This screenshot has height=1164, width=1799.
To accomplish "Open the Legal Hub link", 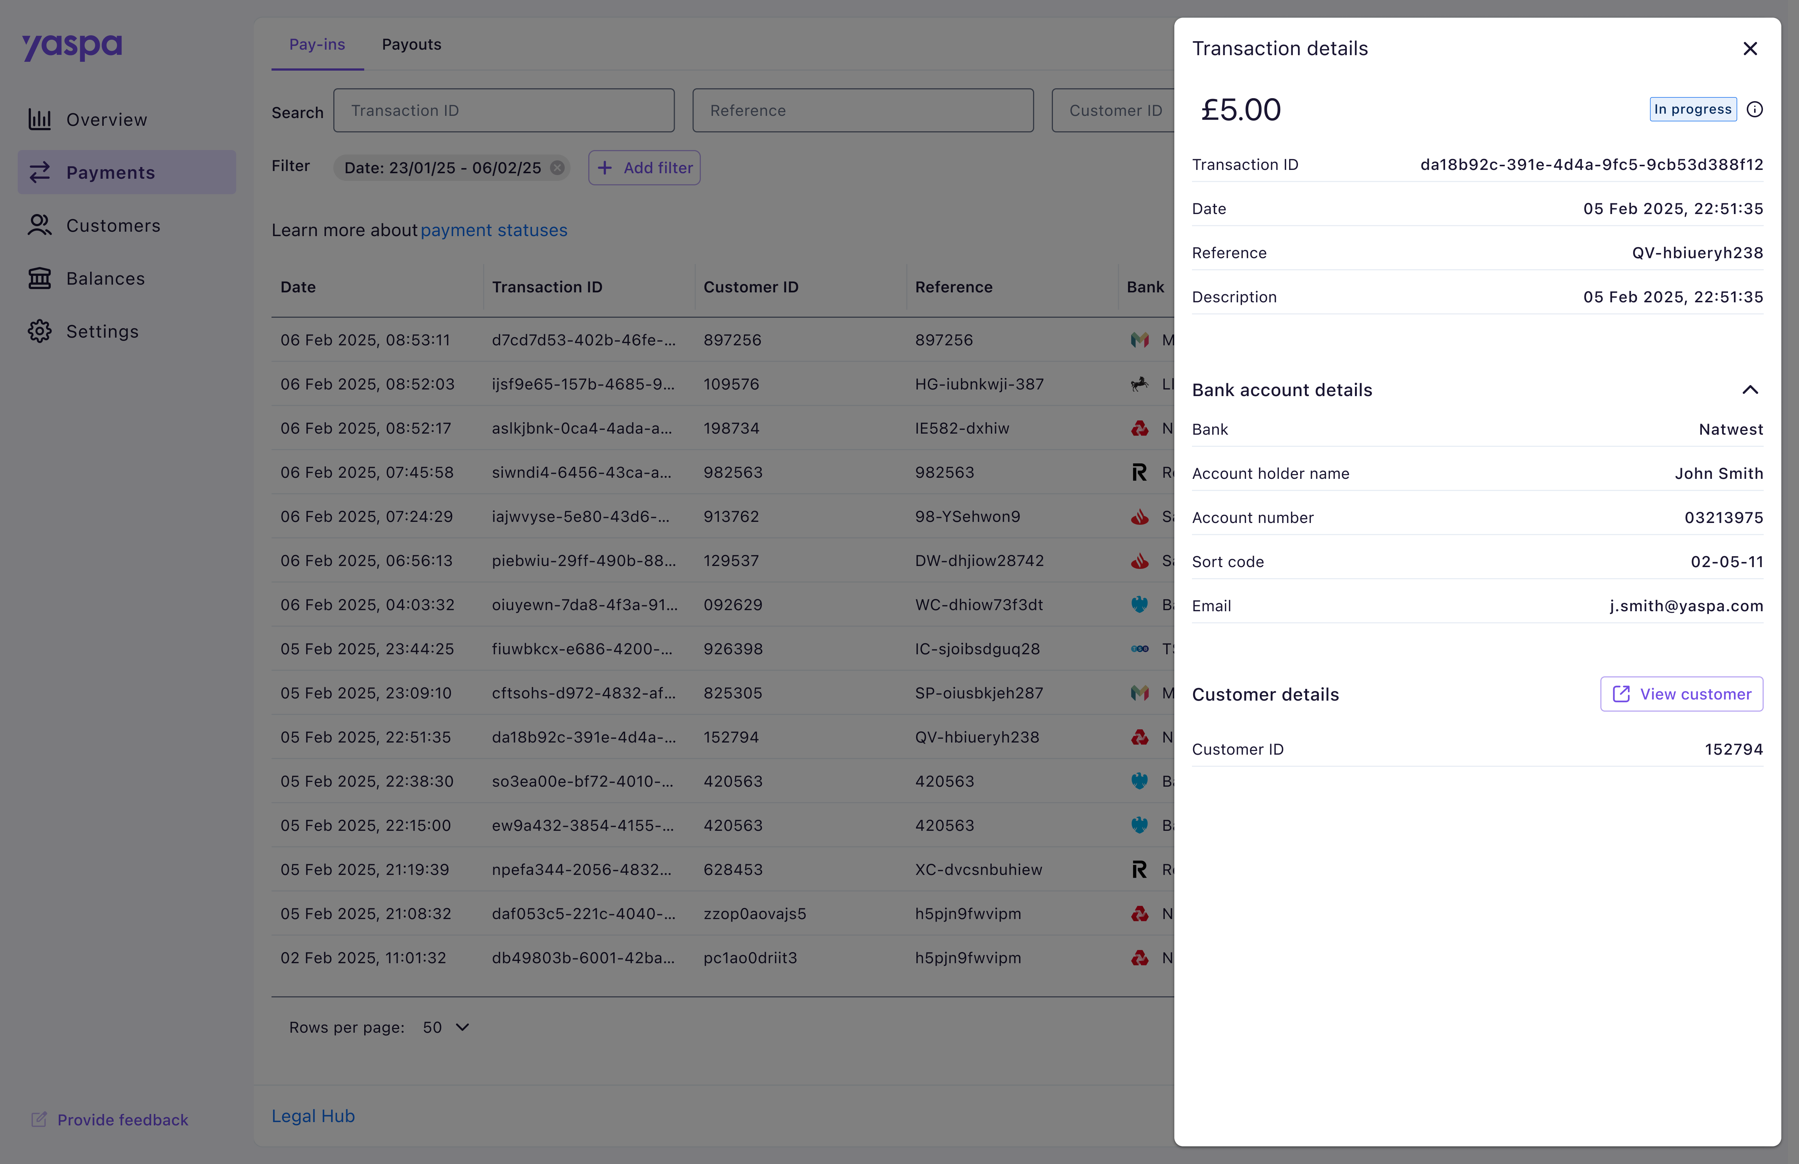I will click(x=313, y=1115).
